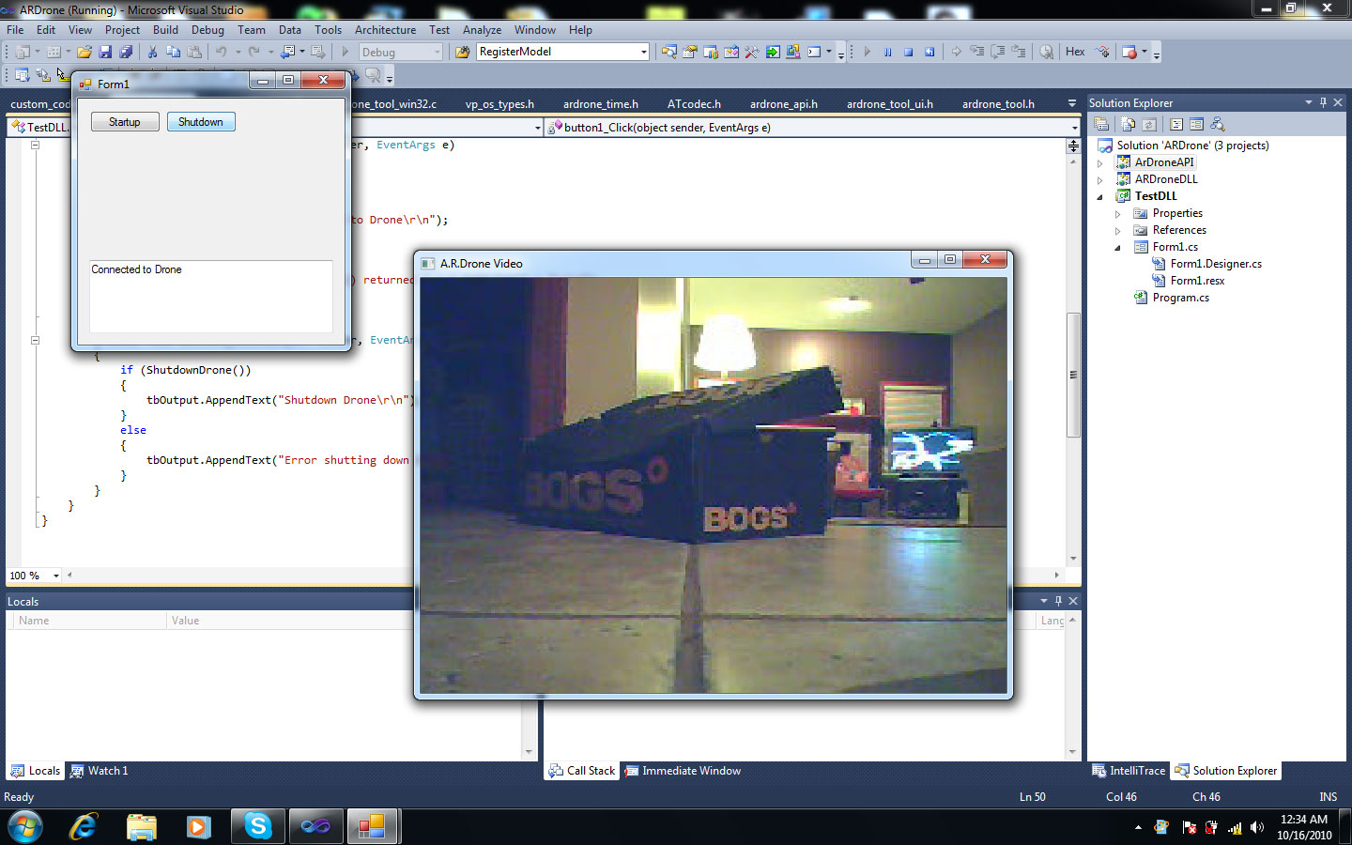Open the RegisterModel combo box dropdown

click(643, 53)
